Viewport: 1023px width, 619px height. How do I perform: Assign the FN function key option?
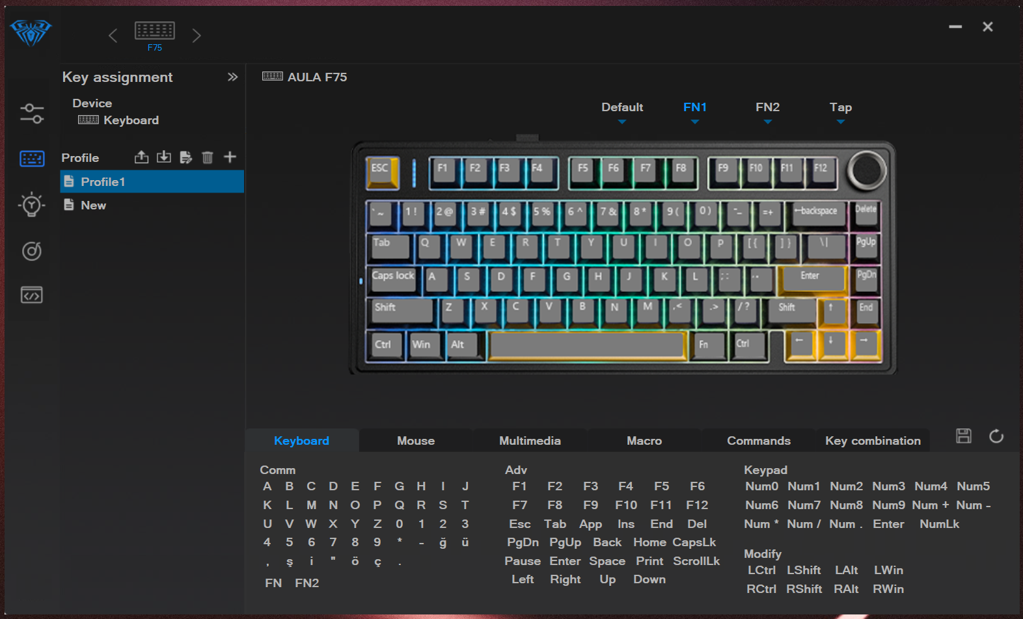coord(273,583)
